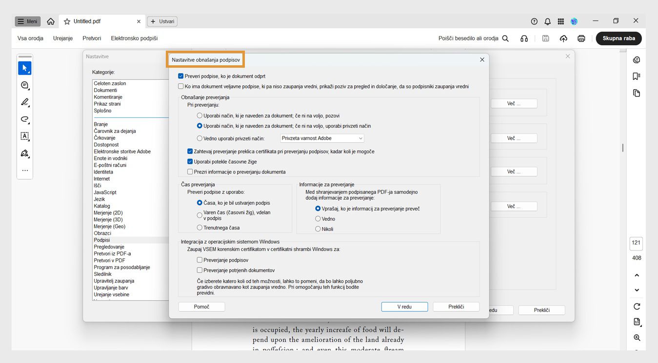Select the freehand loop draw tool

pyautogui.click(x=25, y=119)
